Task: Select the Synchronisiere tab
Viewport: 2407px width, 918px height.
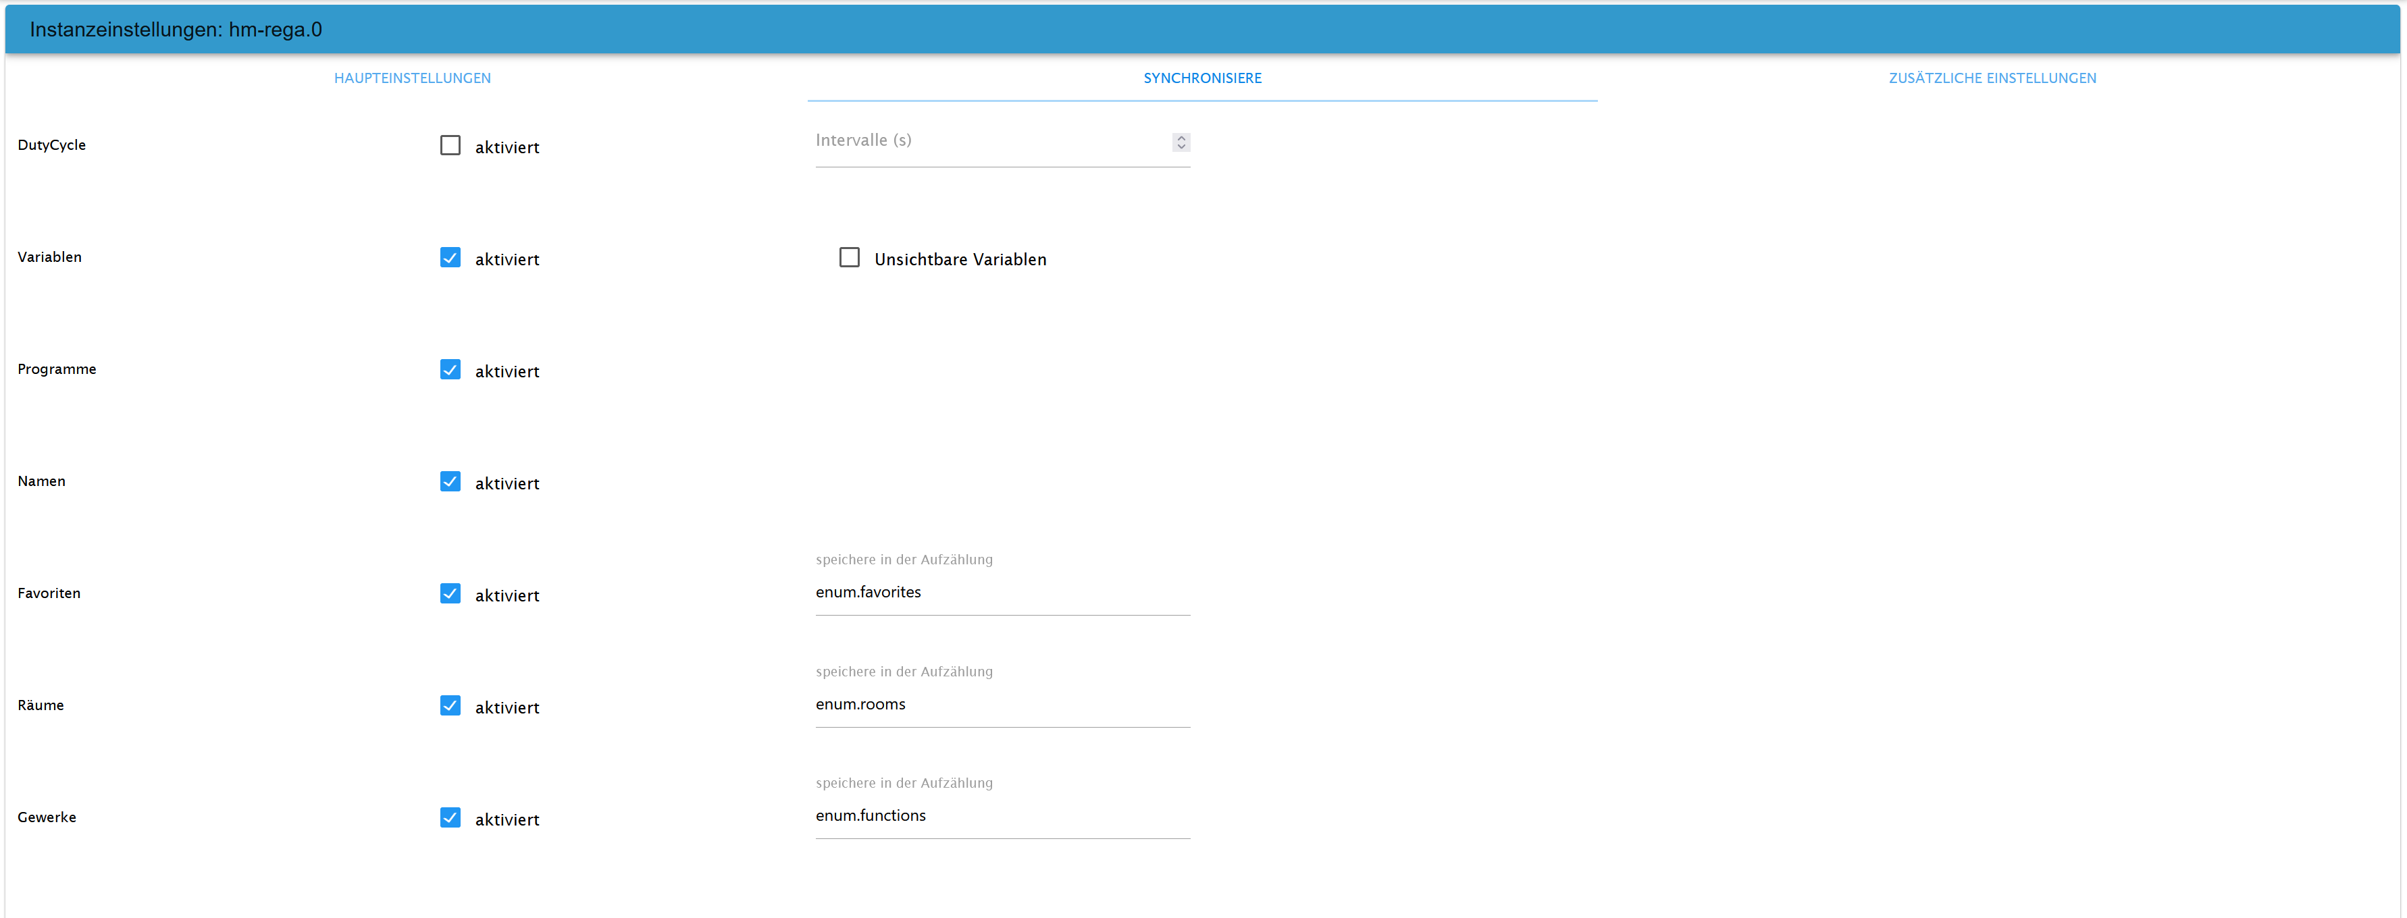Action: (x=1201, y=78)
